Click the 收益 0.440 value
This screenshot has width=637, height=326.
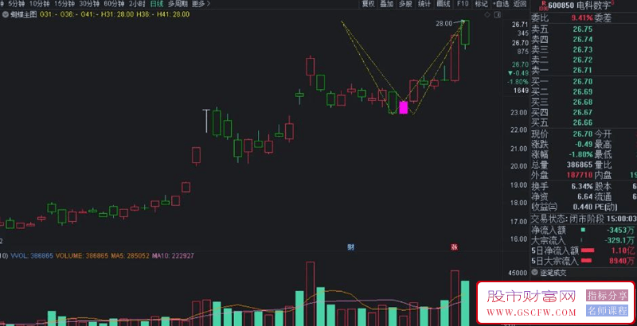pos(581,208)
